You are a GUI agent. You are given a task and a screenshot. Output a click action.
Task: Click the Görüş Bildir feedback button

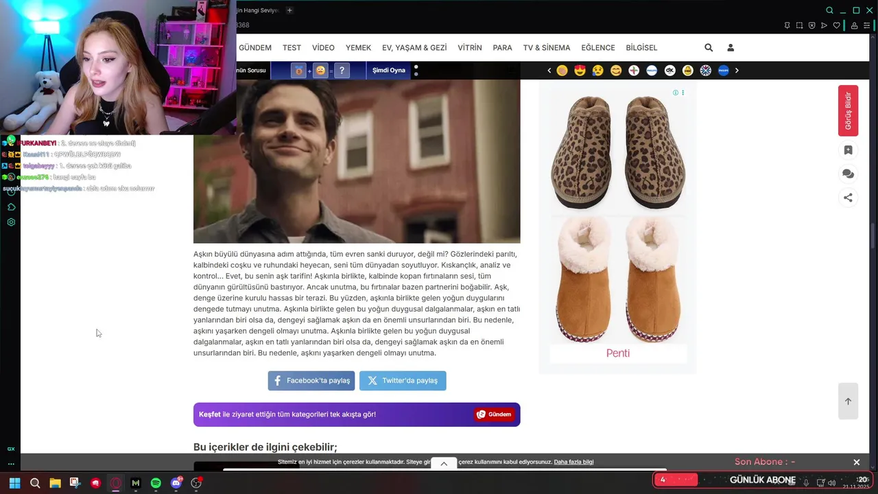pos(848,110)
